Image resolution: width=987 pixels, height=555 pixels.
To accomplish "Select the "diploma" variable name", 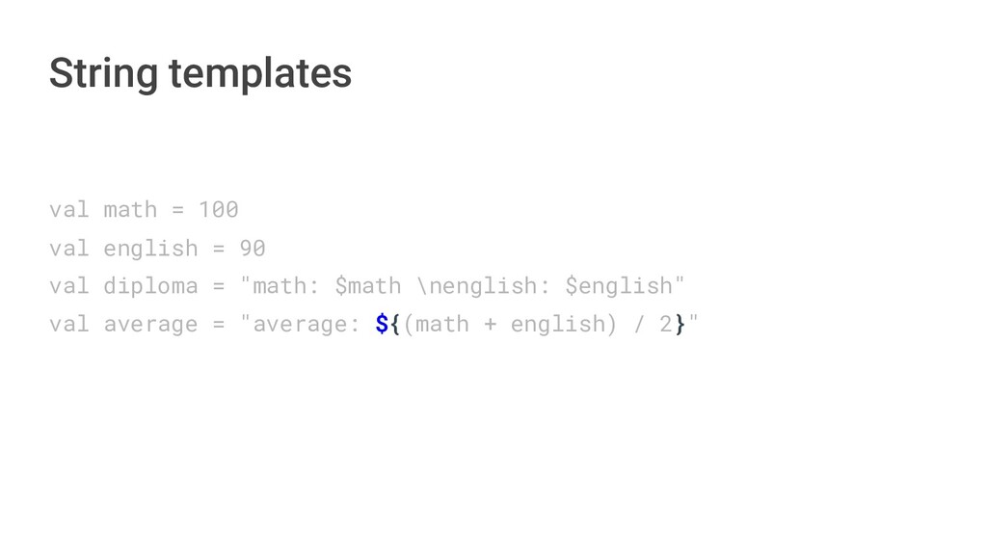I will point(150,285).
